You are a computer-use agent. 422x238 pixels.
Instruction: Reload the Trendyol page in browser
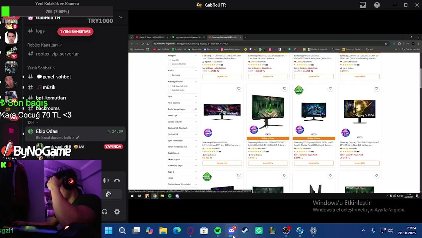[143, 44]
